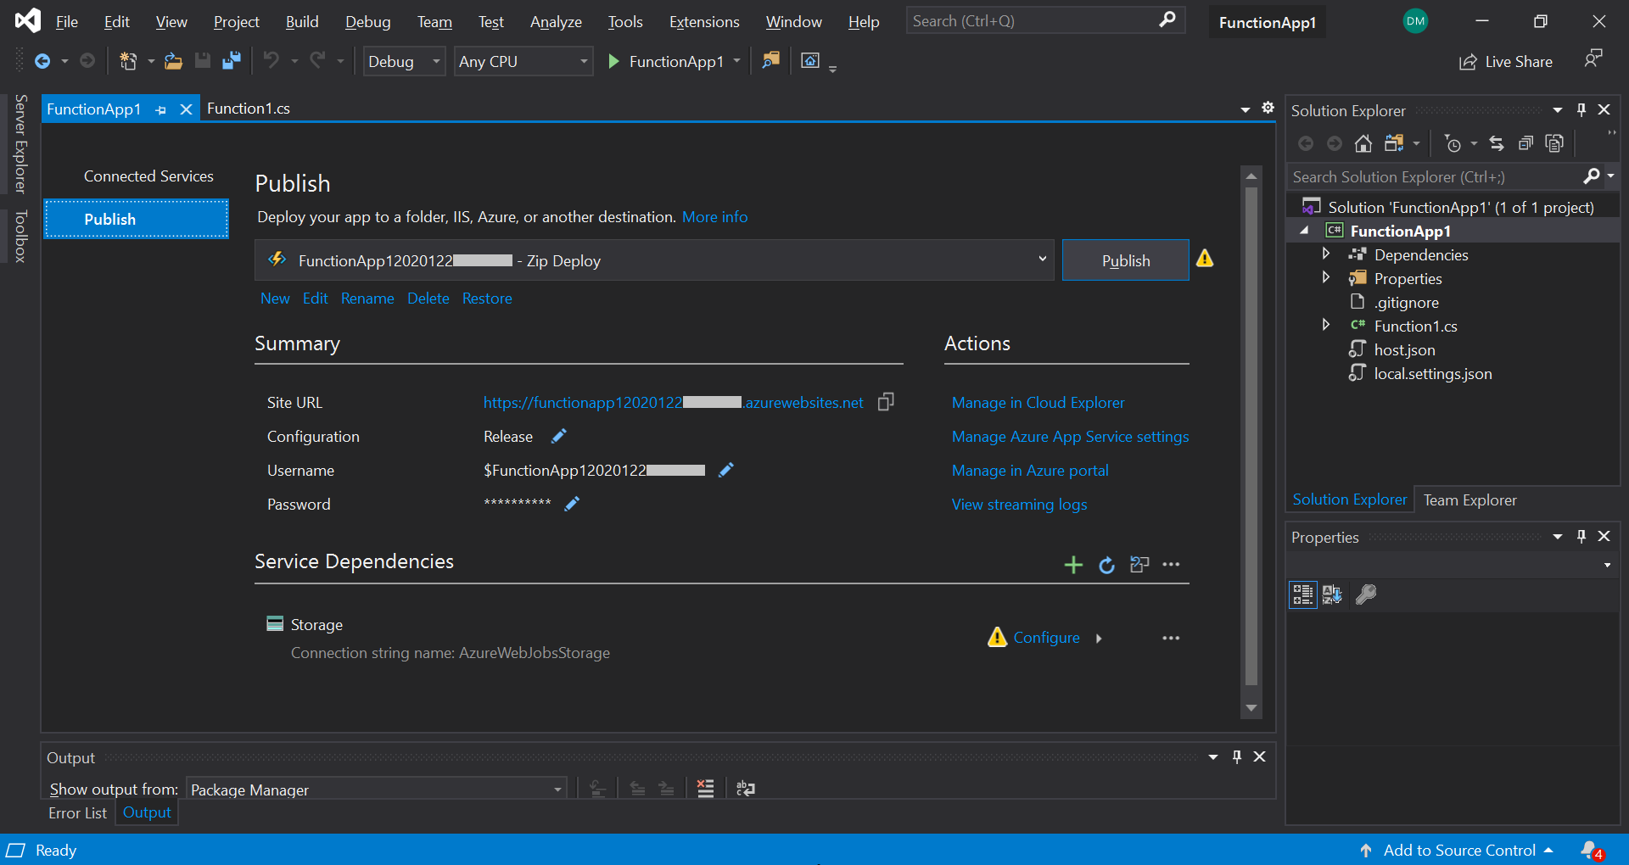Click the Solution Explorer Home icon
This screenshot has width=1629, height=865.
(x=1363, y=143)
